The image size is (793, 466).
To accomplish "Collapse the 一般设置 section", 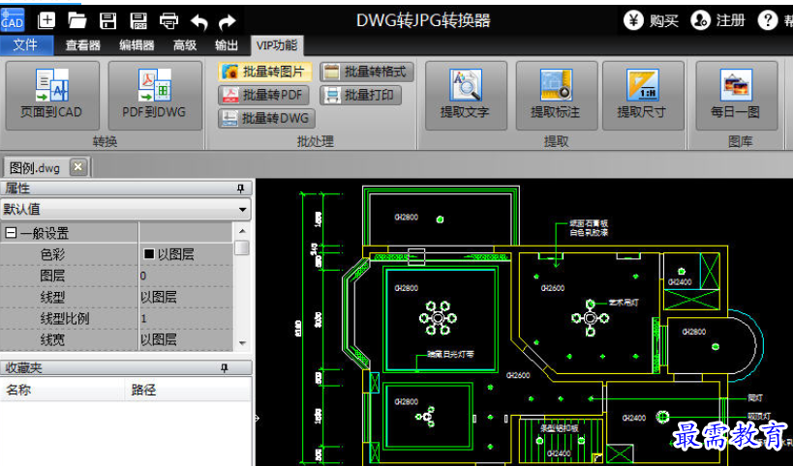I will 11,233.
